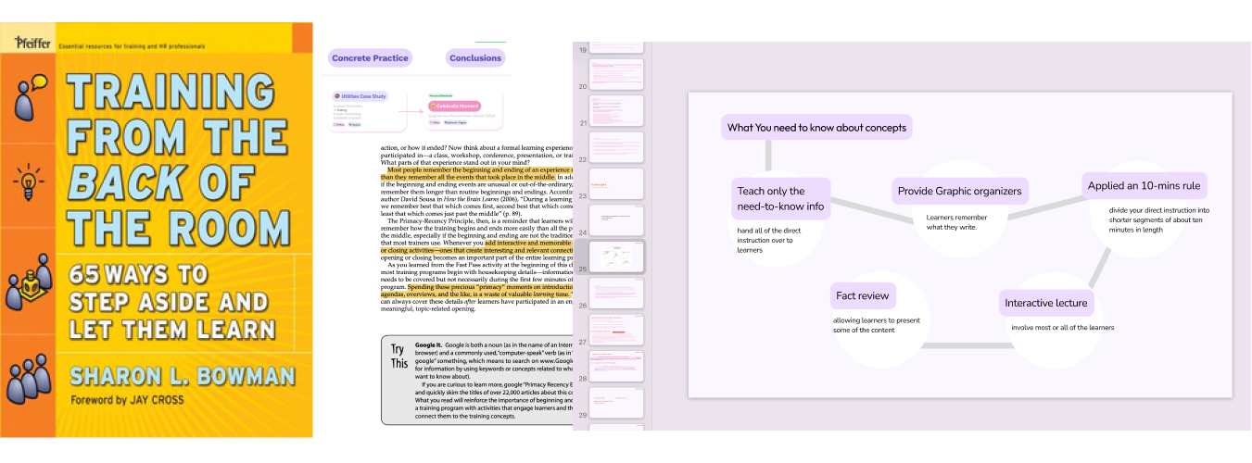Click the 'SHARON L. BOWMAN' author name
The image size is (1252, 463).
click(183, 376)
